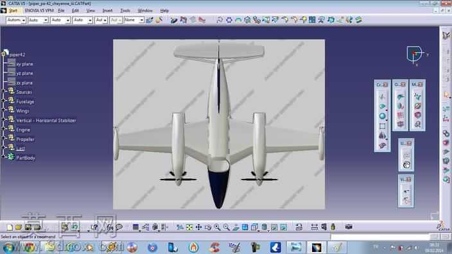The width and height of the screenshot is (452, 254).
Task: Click the power input command field
Action: [x=380, y=237]
